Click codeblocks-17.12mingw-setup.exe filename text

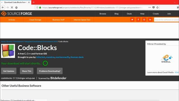pos(18,78)
